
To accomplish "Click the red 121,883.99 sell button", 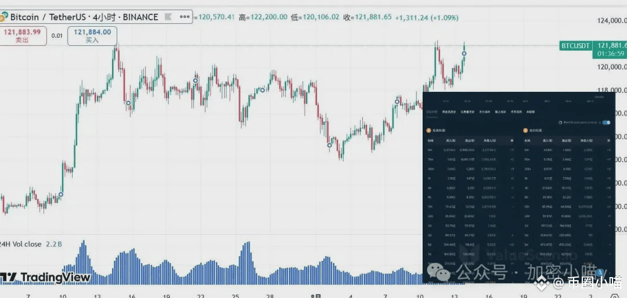I will (x=23, y=35).
